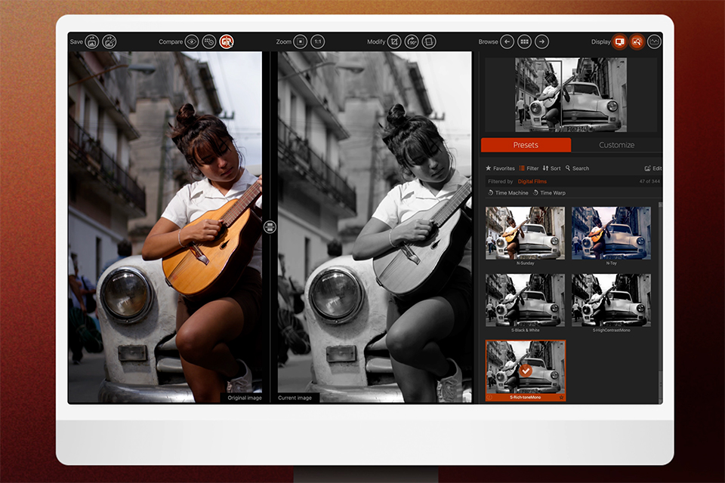Toggle the Compare eye preview icon
Image resolution: width=725 pixels, height=483 pixels.
(x=192, y=42)
